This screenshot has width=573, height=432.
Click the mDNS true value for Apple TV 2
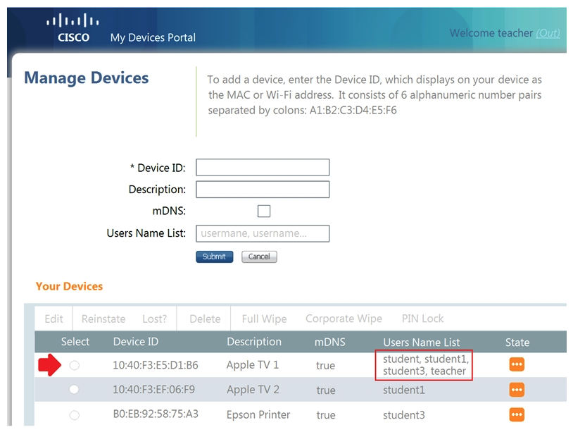click(x=326, y=390)
